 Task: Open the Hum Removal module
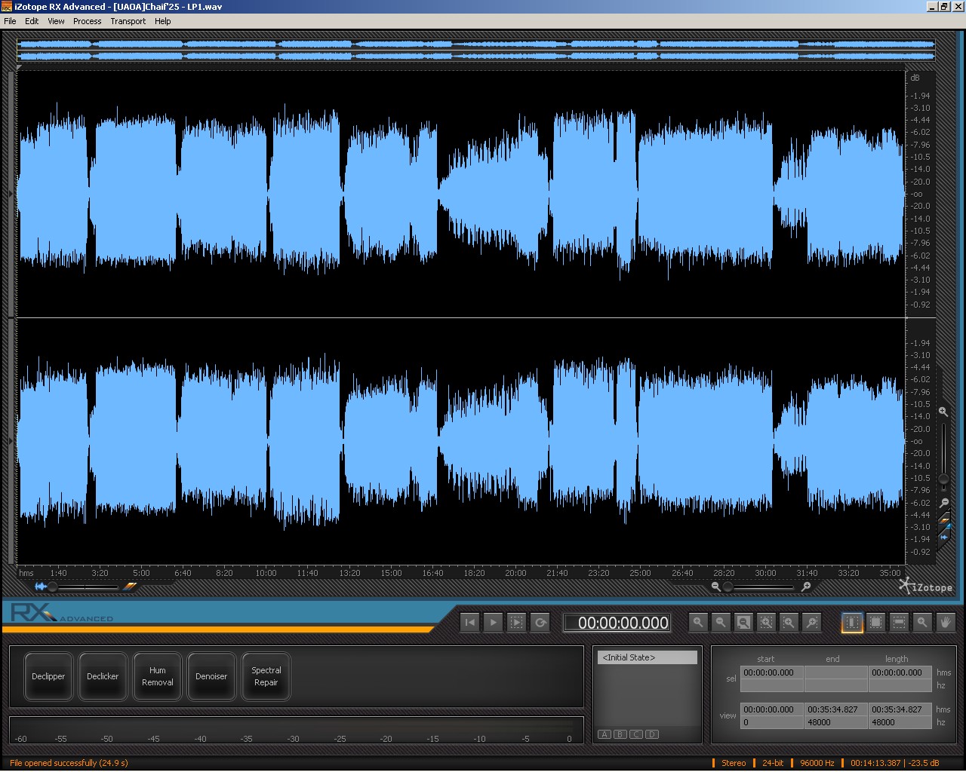[x=157, y=676]
